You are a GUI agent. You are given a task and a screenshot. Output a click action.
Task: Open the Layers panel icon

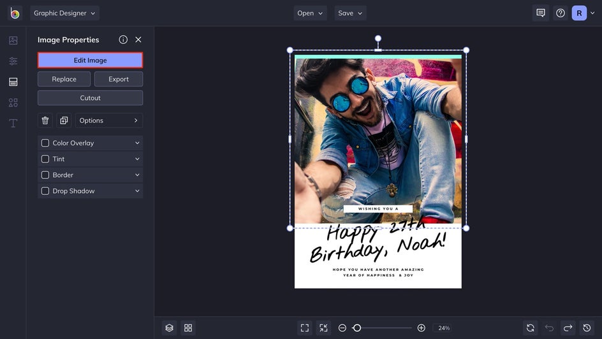169,328
